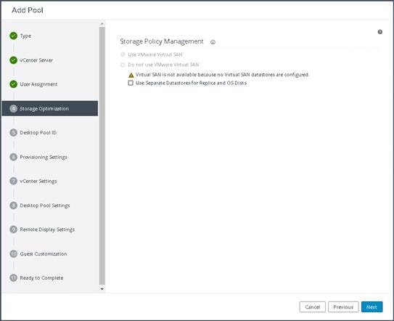Click the sidebar scrollbar down arrow
Viewport: 394px width, 321px height.
pyautogui.click(x=102, y=289)
